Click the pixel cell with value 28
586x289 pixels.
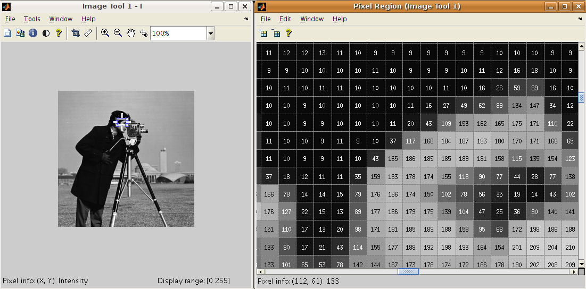coord(534,176)
